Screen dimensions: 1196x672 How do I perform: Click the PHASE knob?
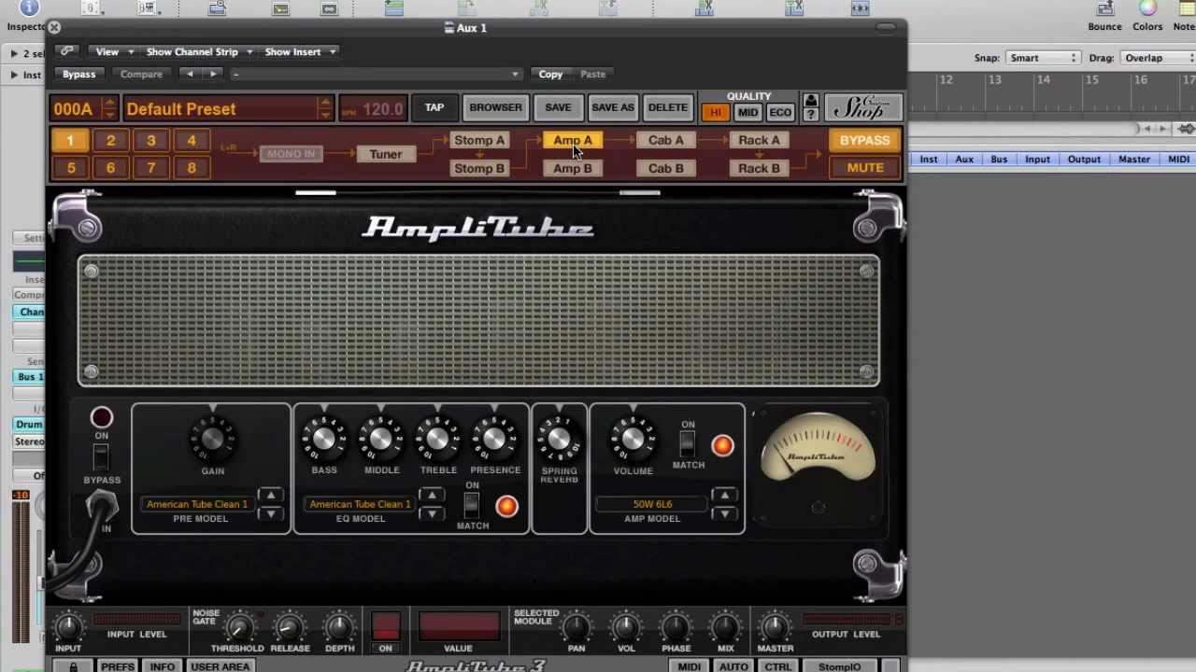pos(676,627)
